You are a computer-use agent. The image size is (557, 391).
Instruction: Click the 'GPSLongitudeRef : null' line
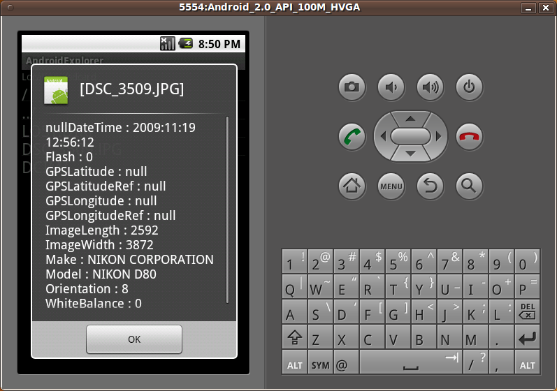click(110, 216)
